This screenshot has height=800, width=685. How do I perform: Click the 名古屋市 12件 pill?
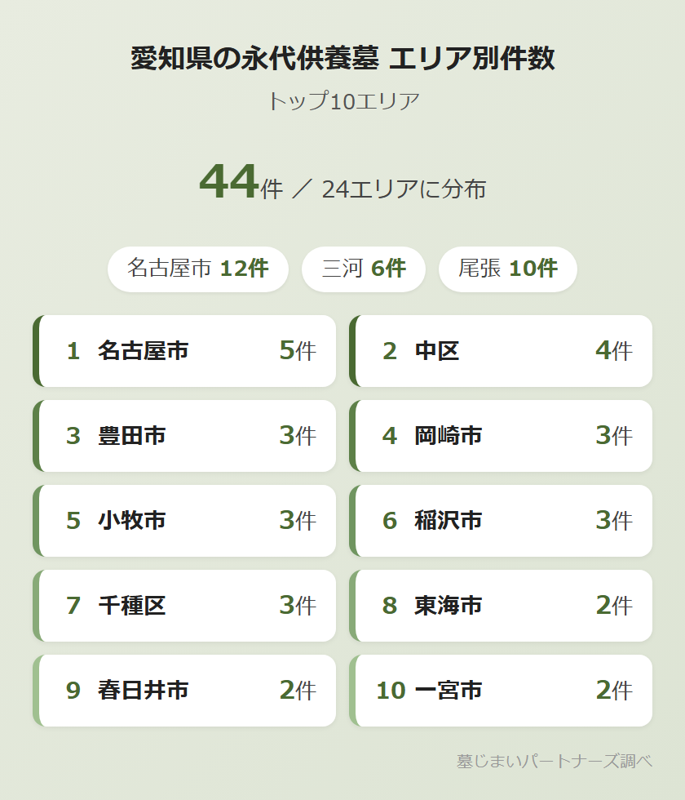198,269
